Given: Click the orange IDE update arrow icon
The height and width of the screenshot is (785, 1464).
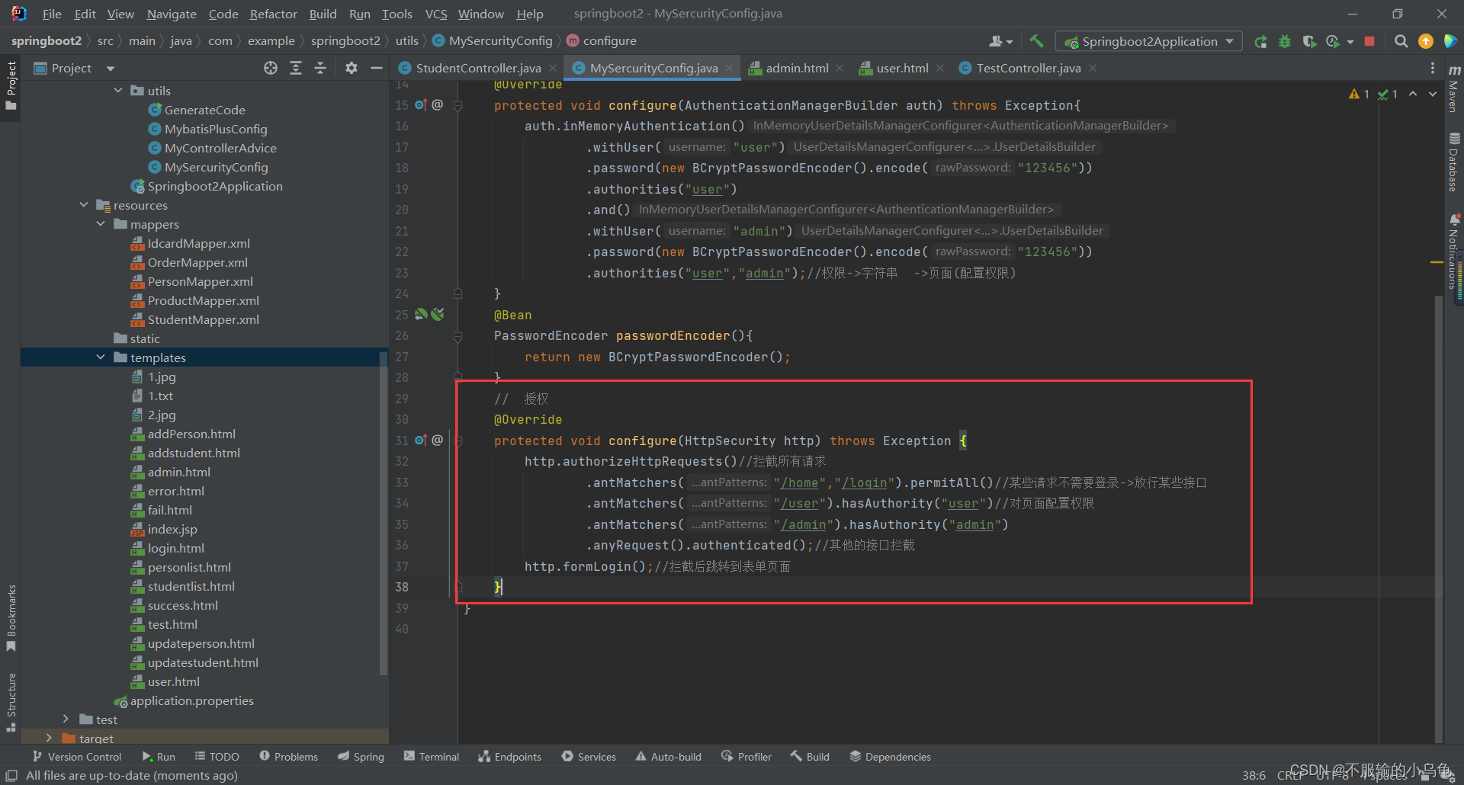Looking at the screenshot, I should [1425, 41].
